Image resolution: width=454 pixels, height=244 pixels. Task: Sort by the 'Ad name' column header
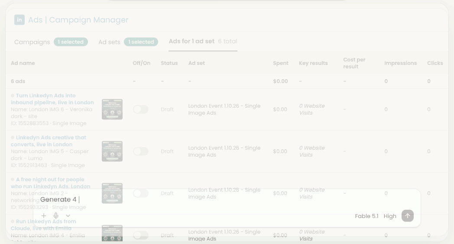(23, 63)
